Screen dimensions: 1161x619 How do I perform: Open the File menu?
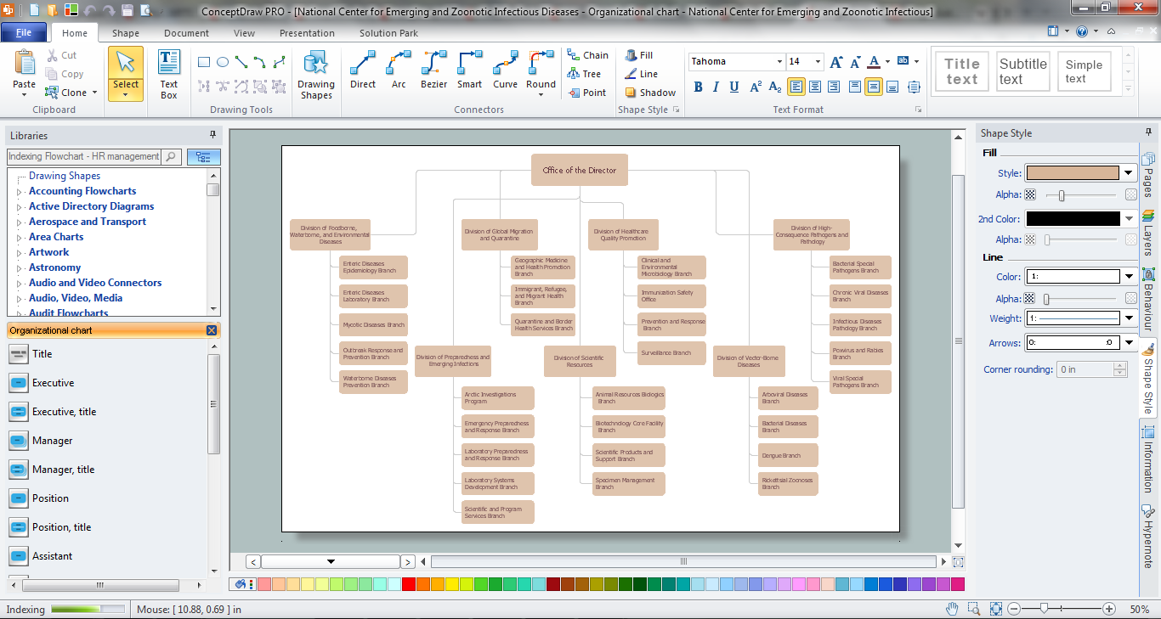click(x=24, y=33)
